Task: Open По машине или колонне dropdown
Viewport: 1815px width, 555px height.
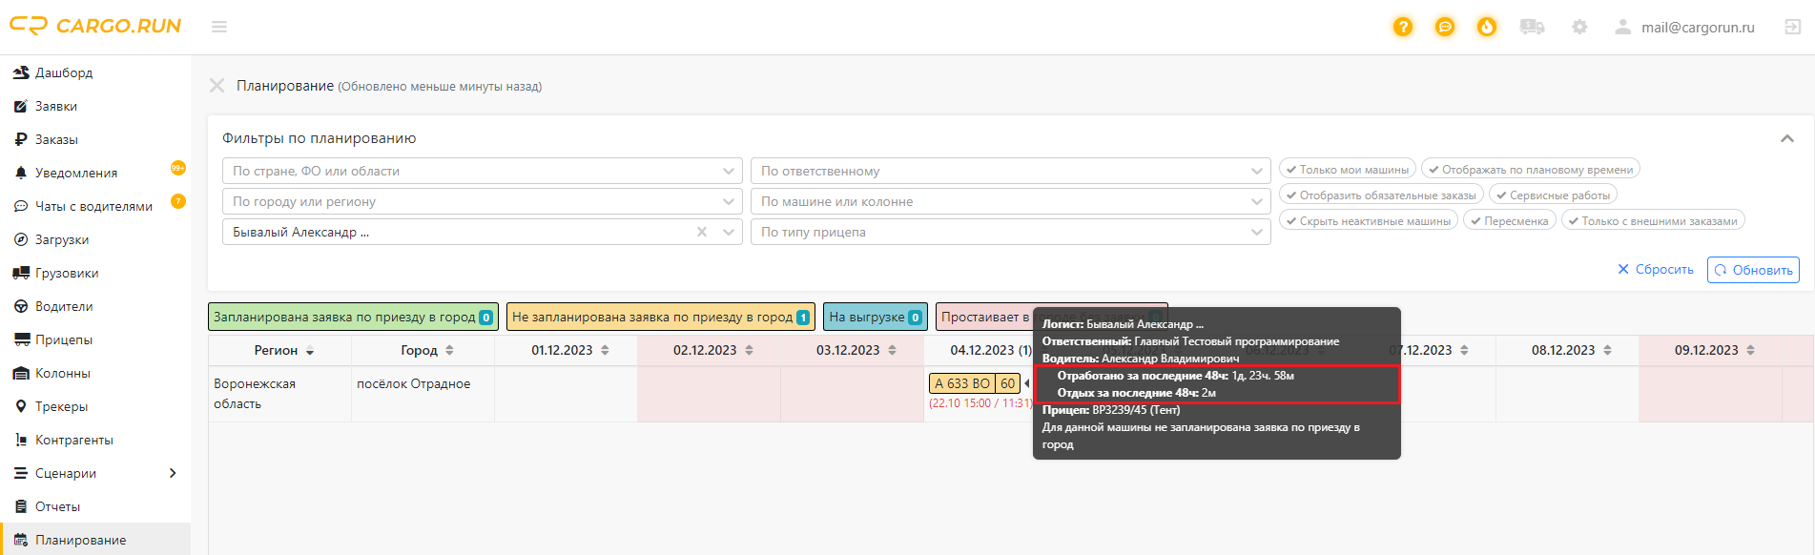Action: point(1010,201)
